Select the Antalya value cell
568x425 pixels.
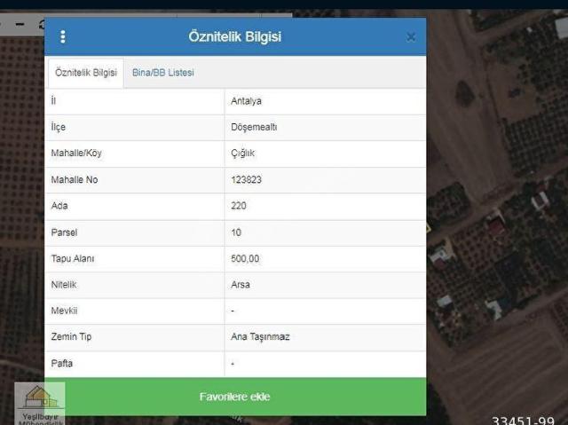click(326, 101)
